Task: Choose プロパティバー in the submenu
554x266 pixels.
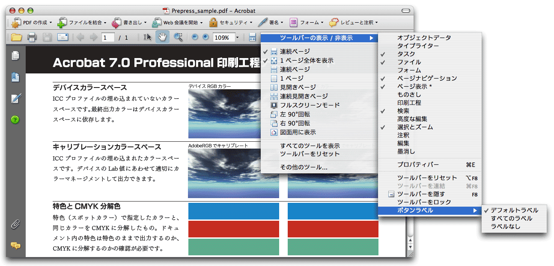Action: point(430,164)
